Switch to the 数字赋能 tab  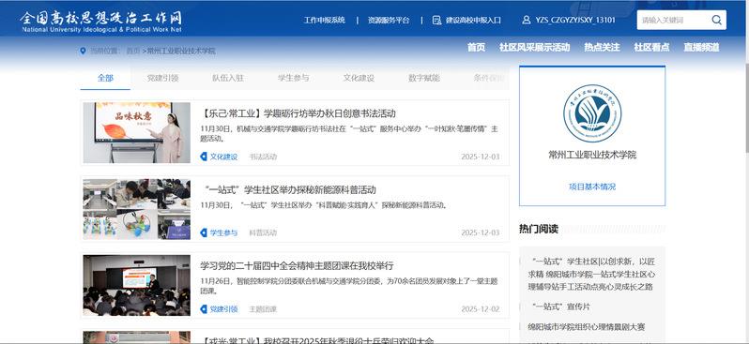coord(423,78)
